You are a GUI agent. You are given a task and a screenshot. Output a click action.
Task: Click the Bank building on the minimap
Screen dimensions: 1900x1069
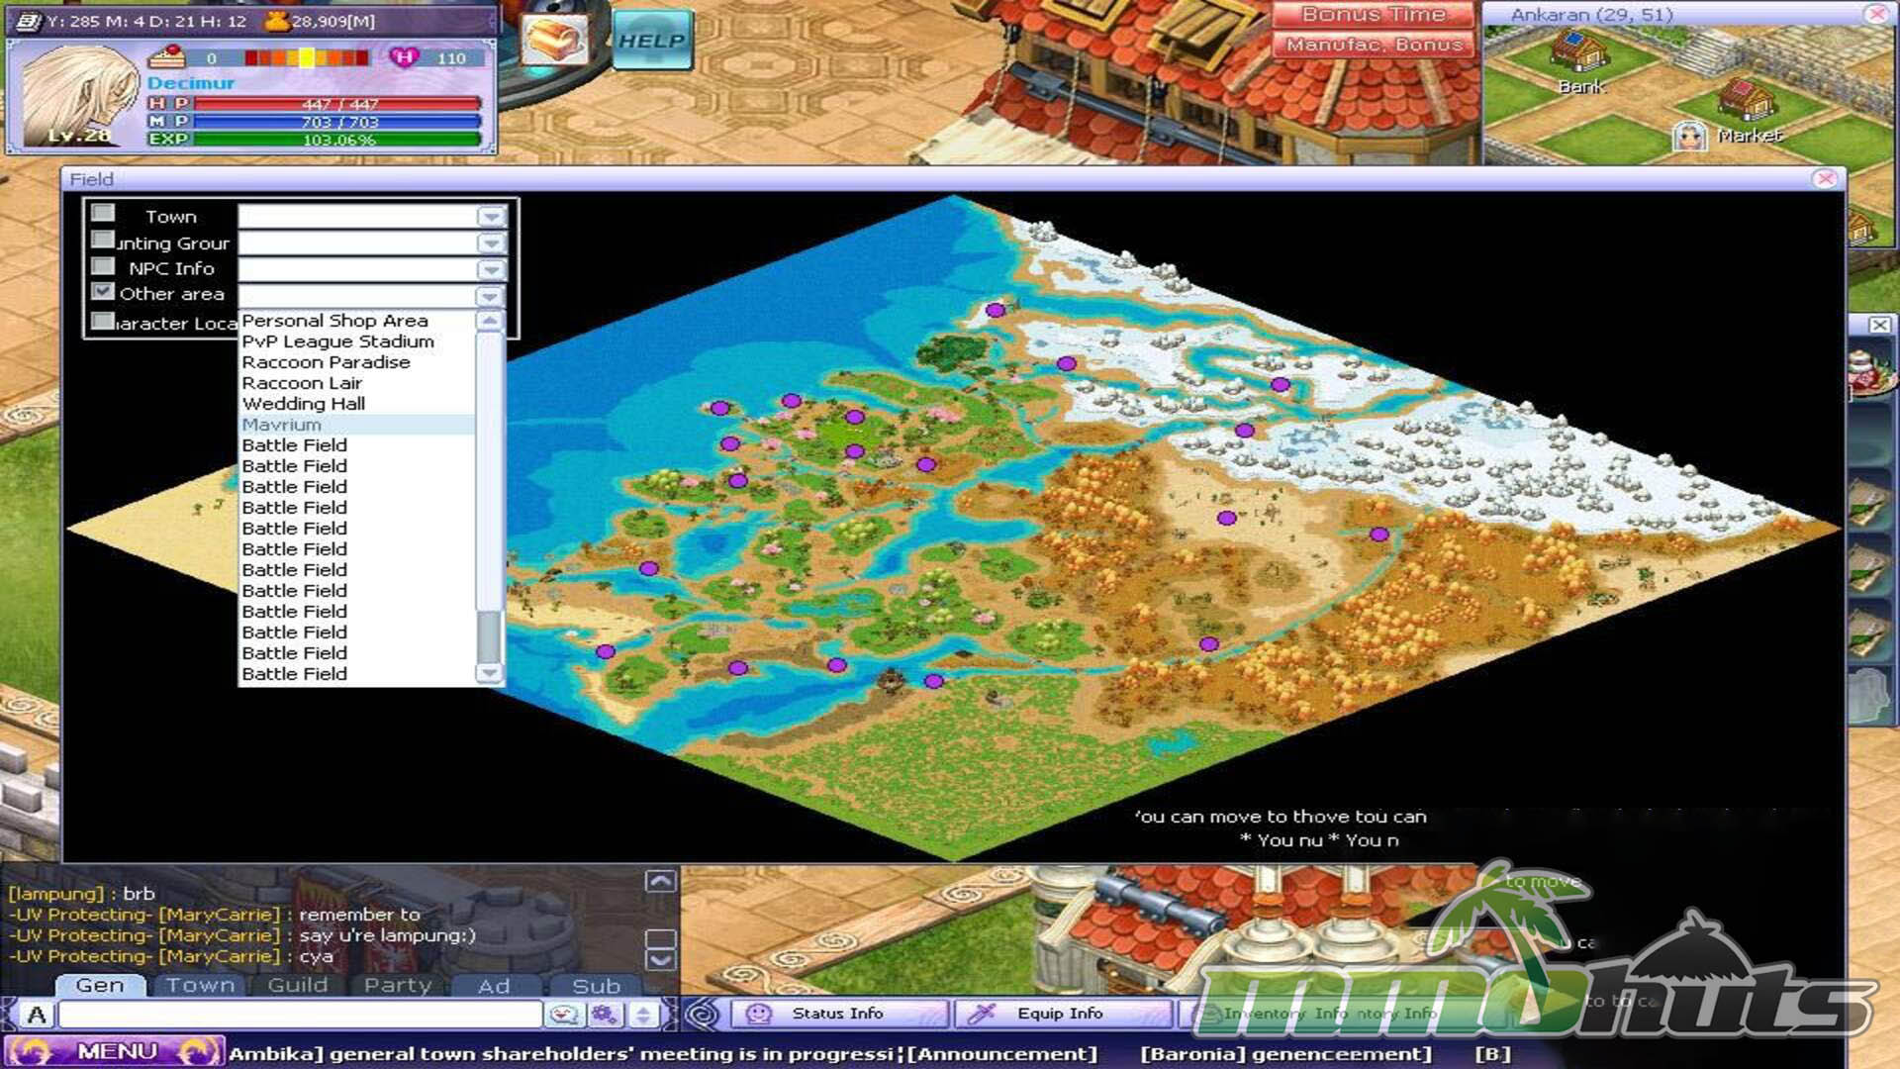point(1579,49)
